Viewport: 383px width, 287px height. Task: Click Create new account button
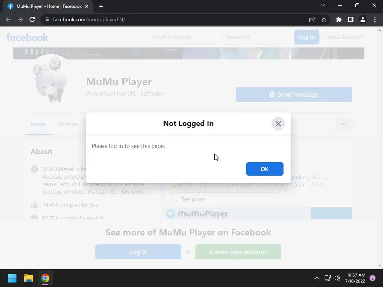point(238,252)
